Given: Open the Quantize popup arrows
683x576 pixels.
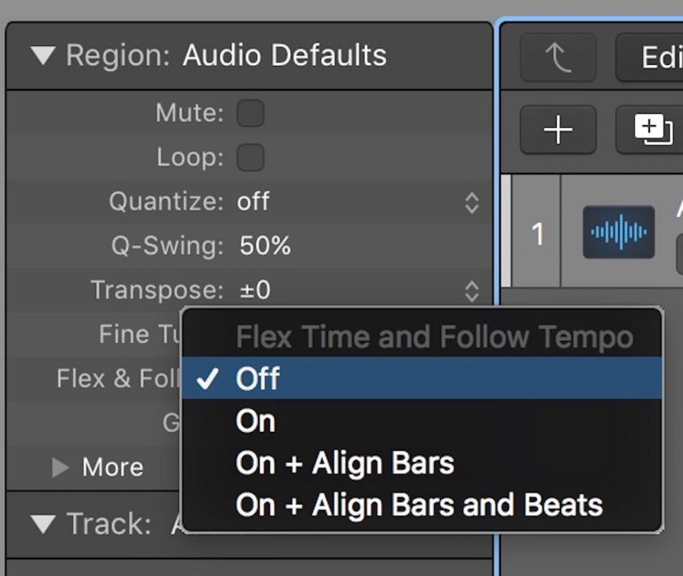Looking at the screenshot, I should [471, 203].
